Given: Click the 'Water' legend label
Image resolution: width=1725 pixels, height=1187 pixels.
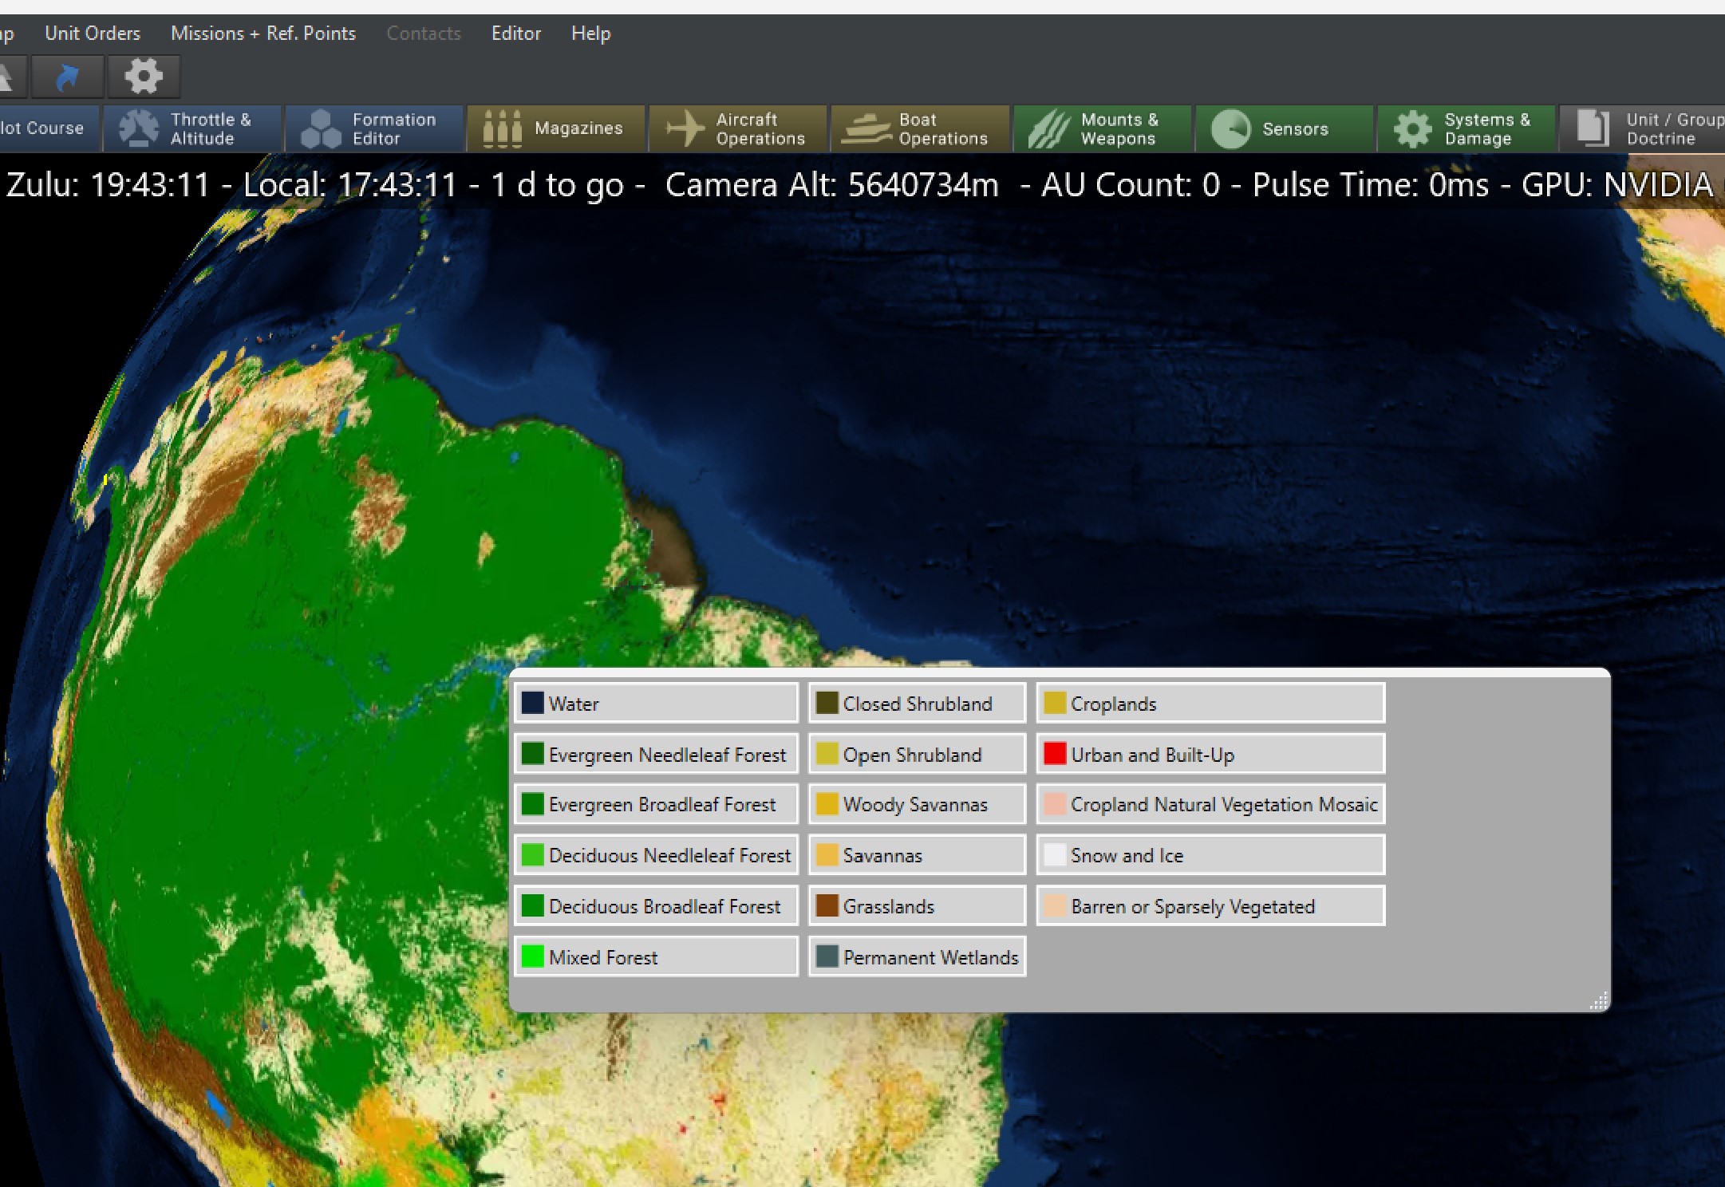Looking at the screenshot, I should pos(574,704).
